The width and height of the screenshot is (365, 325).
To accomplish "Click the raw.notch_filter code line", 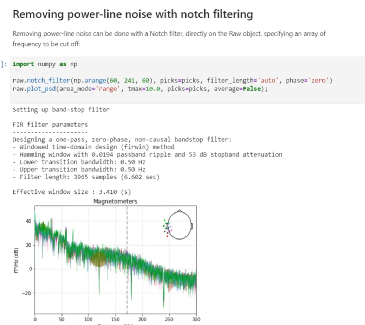I will click(x=172, y=81).
